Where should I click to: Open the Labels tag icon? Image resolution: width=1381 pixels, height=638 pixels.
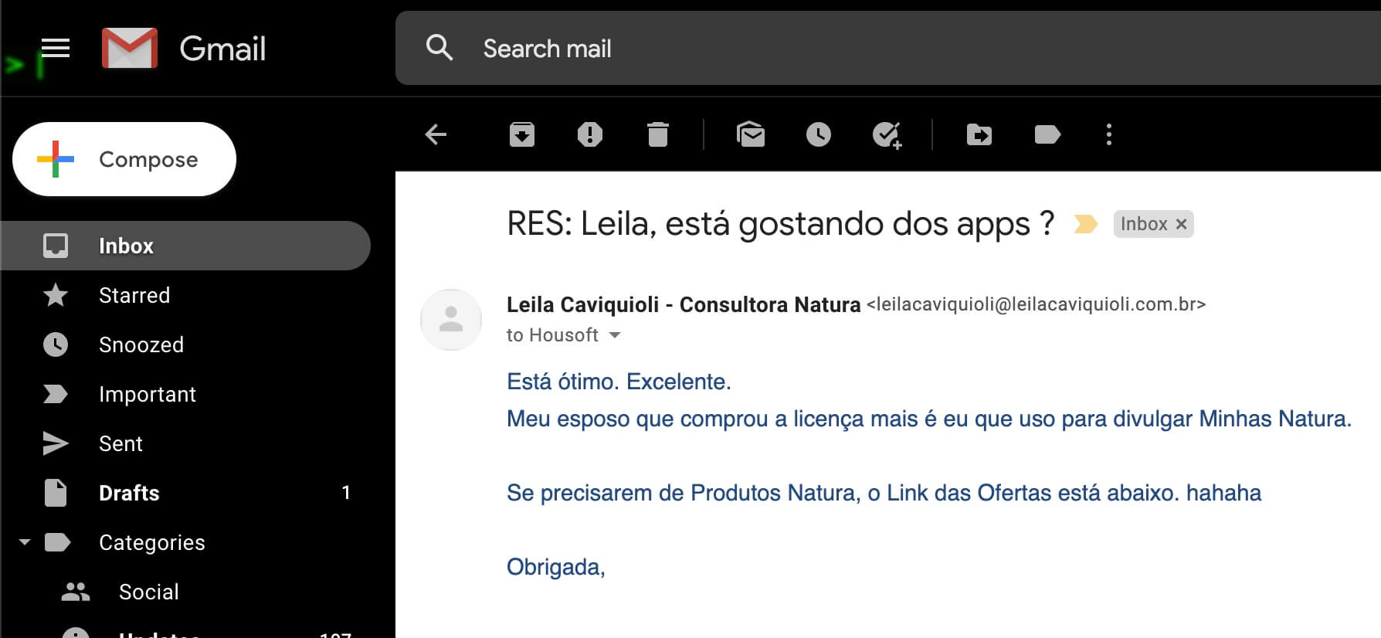pos(1047,134)
